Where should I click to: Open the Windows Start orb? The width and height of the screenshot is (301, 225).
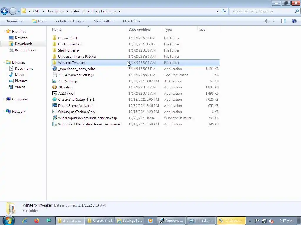coord(9,220)
